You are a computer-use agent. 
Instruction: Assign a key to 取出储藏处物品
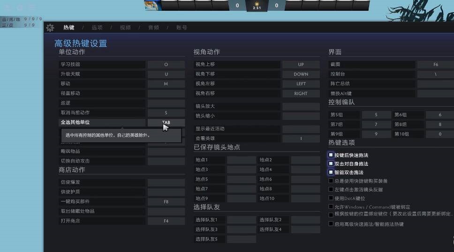click(166, 211)
